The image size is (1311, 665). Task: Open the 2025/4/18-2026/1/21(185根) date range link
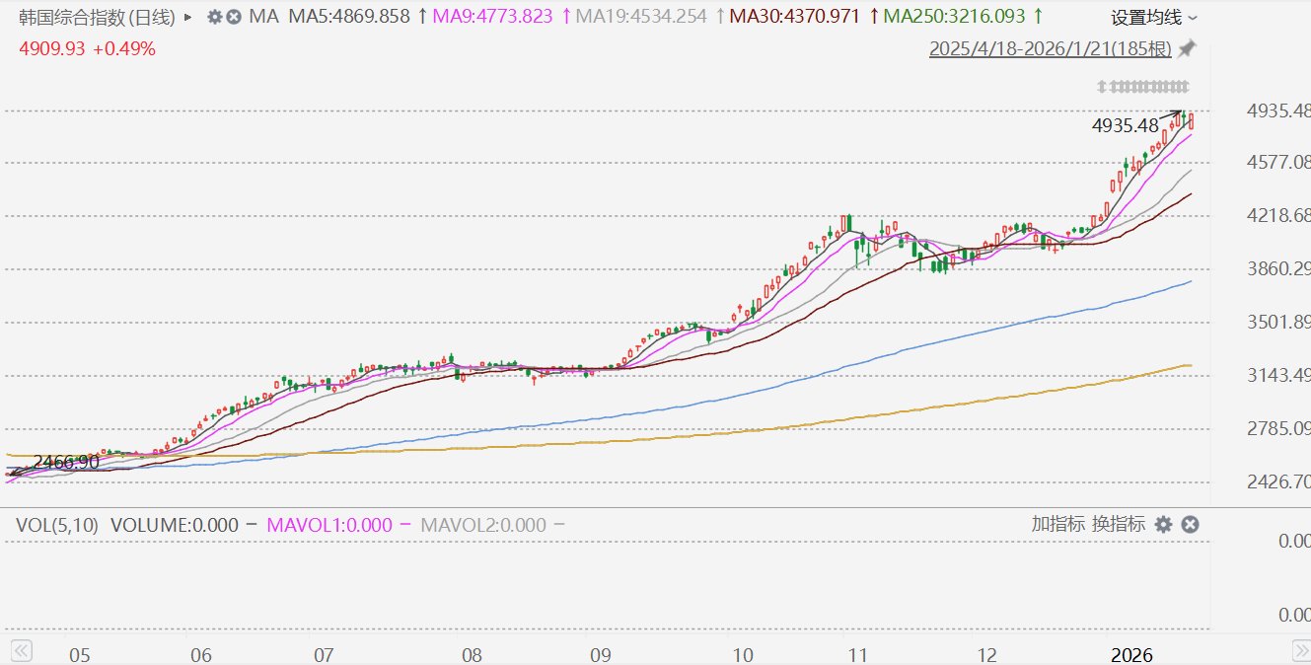1051,49
